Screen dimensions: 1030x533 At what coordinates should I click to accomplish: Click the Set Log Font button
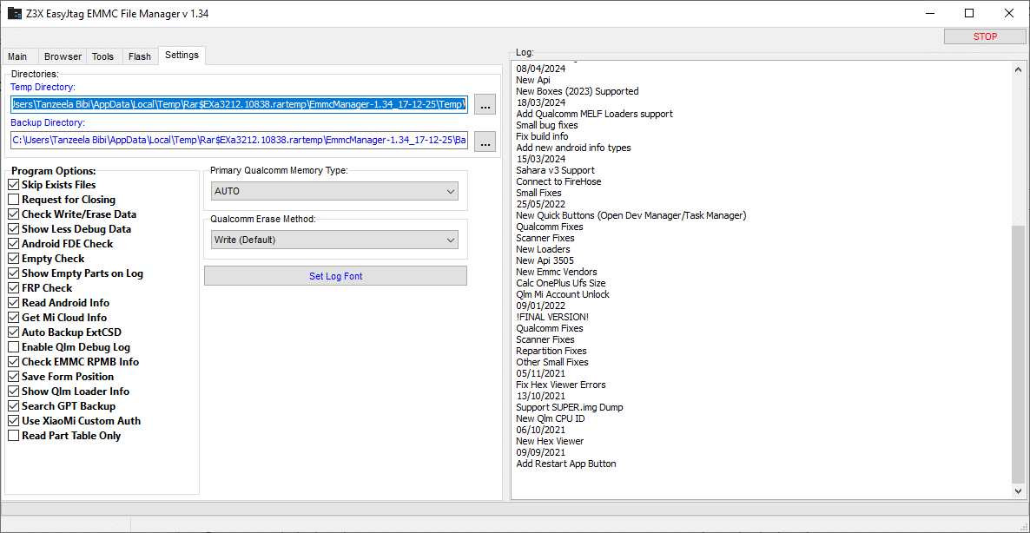(x=335, y=276)
